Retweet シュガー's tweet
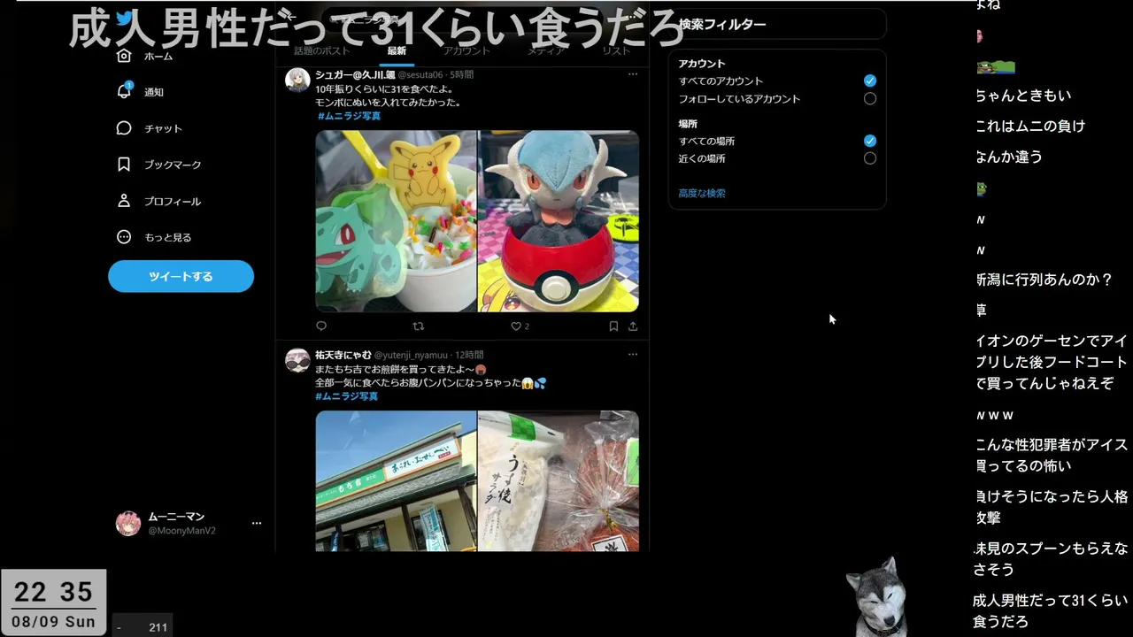Image resolution: width=1133 pixels, height=637 pixels. (419, 326)
